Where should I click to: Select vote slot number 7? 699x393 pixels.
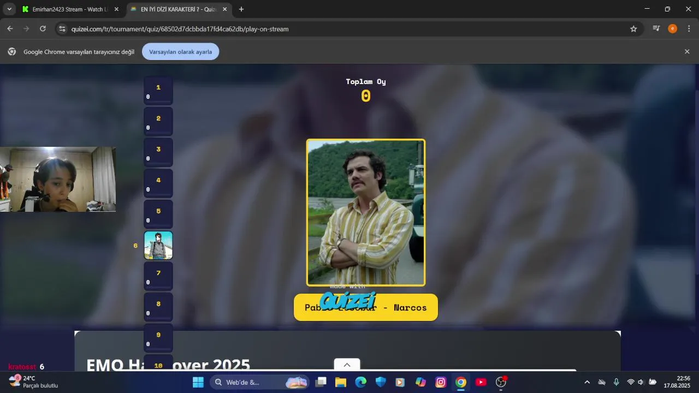tap(158, 276)
